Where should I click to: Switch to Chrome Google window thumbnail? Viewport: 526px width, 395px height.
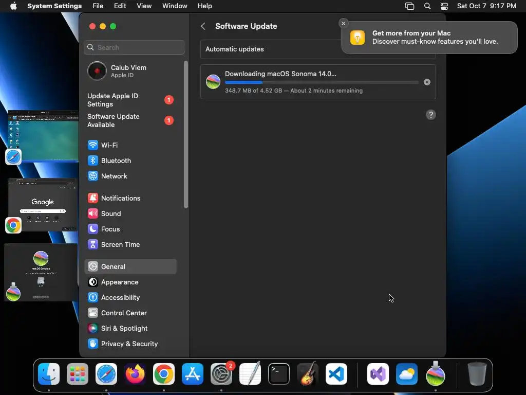43,205
